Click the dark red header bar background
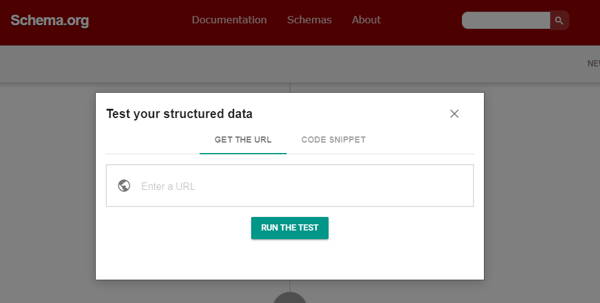The height and width of the screenshot is (303, 600). pos(421,36)
